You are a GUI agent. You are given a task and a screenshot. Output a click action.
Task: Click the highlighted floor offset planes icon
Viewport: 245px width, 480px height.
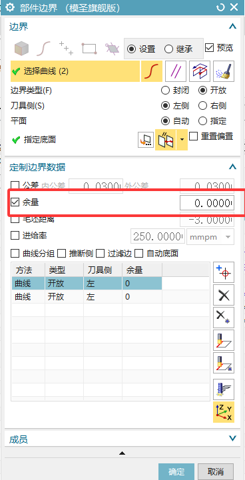[166, 140]
